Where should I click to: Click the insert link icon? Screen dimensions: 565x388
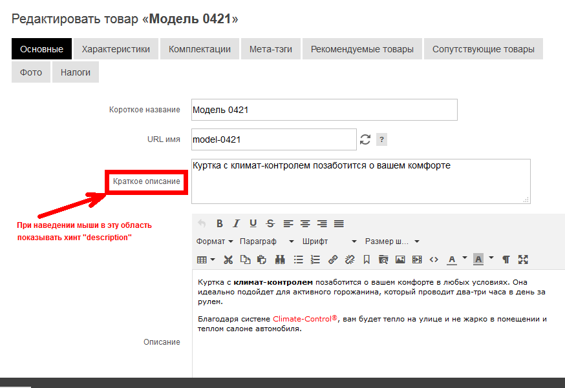click(x=333, y=260)
